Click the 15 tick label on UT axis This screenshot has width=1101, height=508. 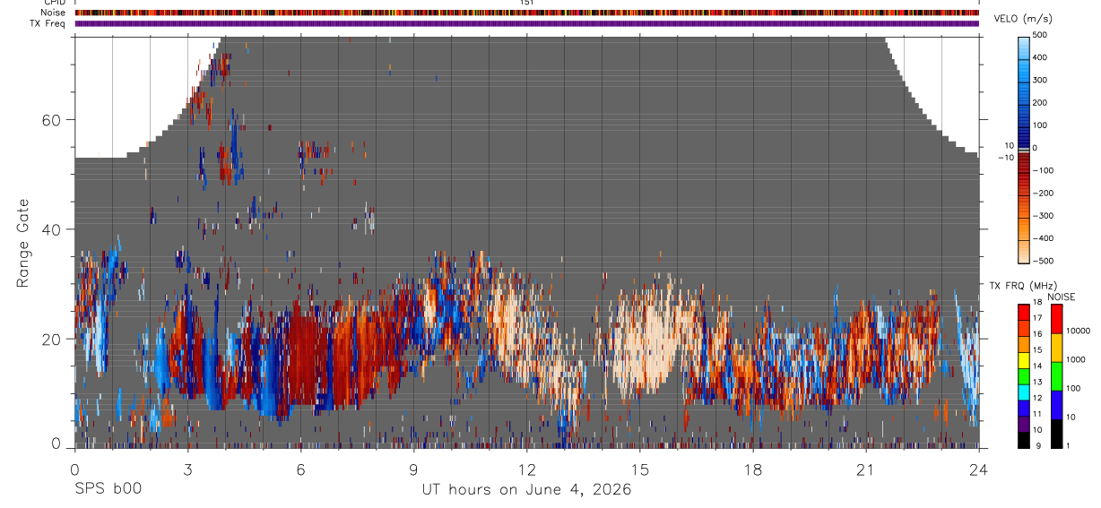click(x=639, y=469)
